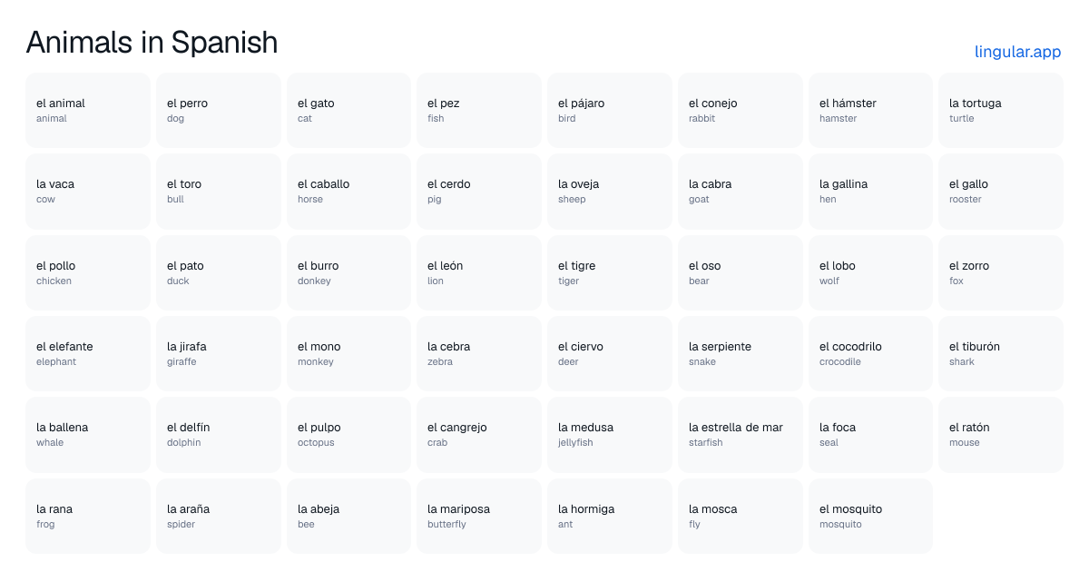Choose the 'el ratón' mouse card
1089x572 pixels.
[1001, 435]
